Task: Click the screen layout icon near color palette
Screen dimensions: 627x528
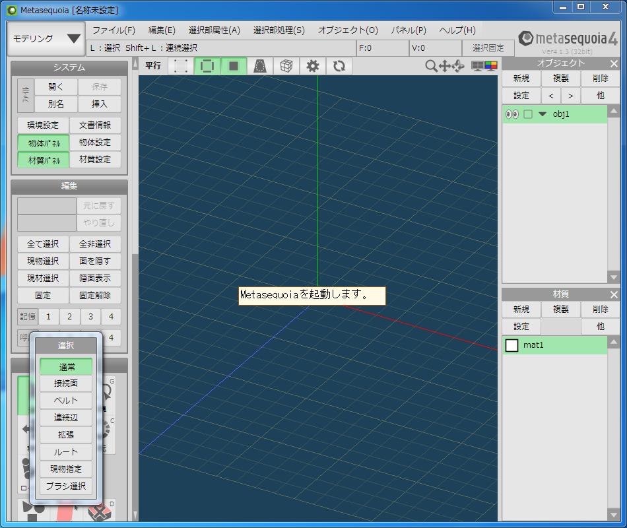Action: point(478,66)
